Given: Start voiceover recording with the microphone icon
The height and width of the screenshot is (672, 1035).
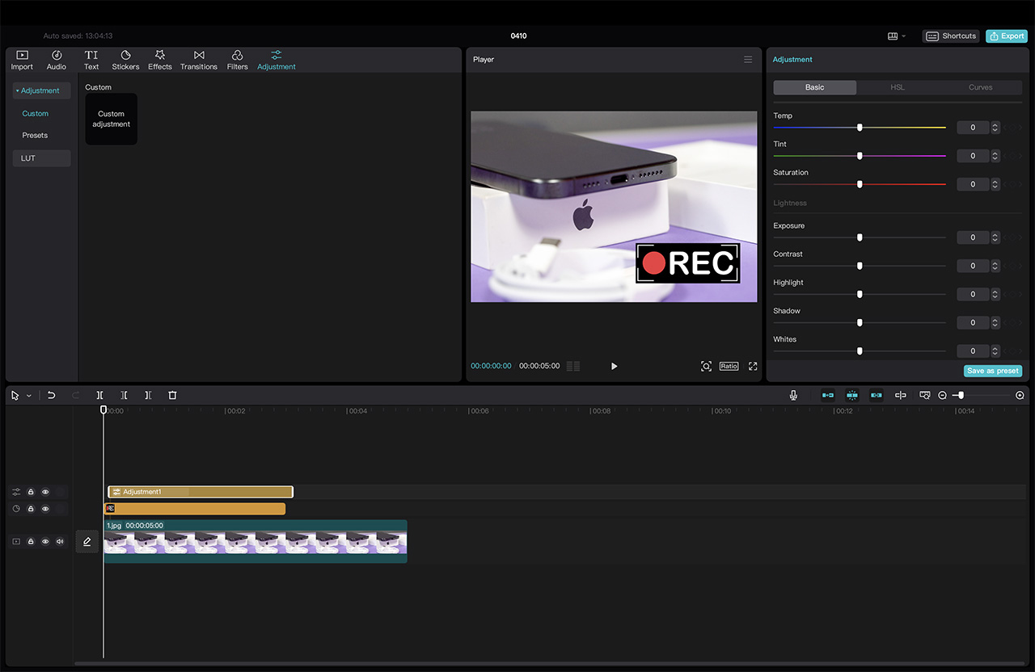Looking at the screenshot, I should click(x=793, y=395).
